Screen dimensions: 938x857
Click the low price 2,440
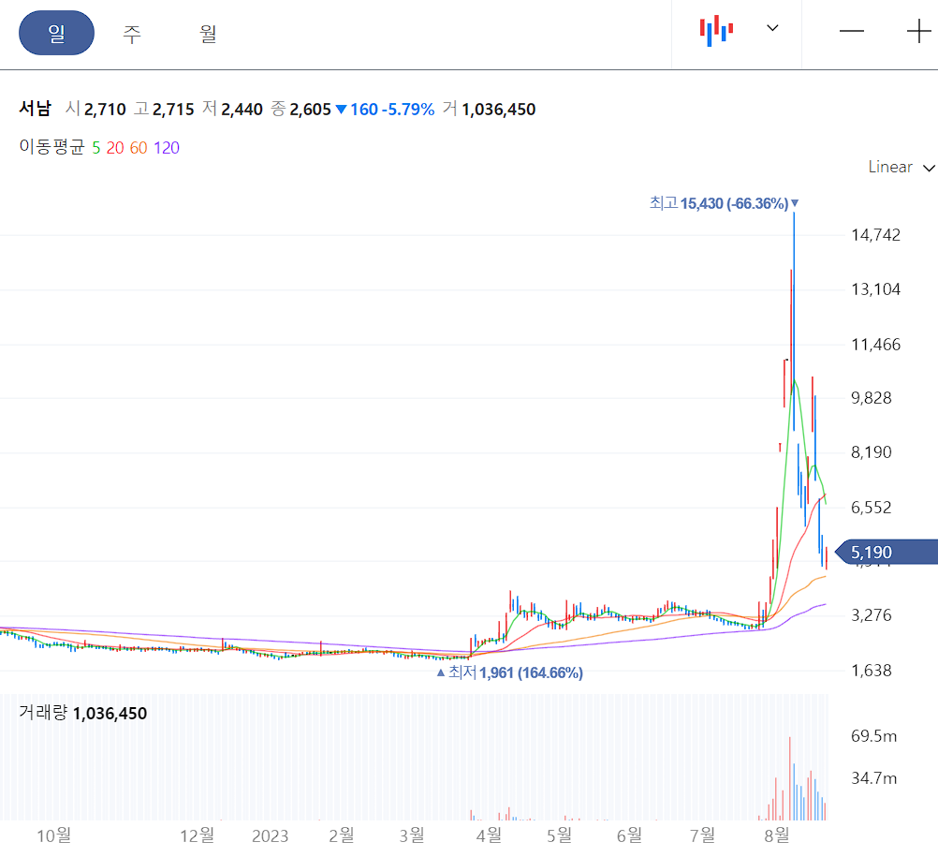coord(242,110)
